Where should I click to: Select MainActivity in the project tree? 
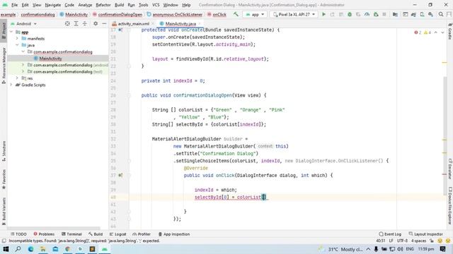(50, 59)
